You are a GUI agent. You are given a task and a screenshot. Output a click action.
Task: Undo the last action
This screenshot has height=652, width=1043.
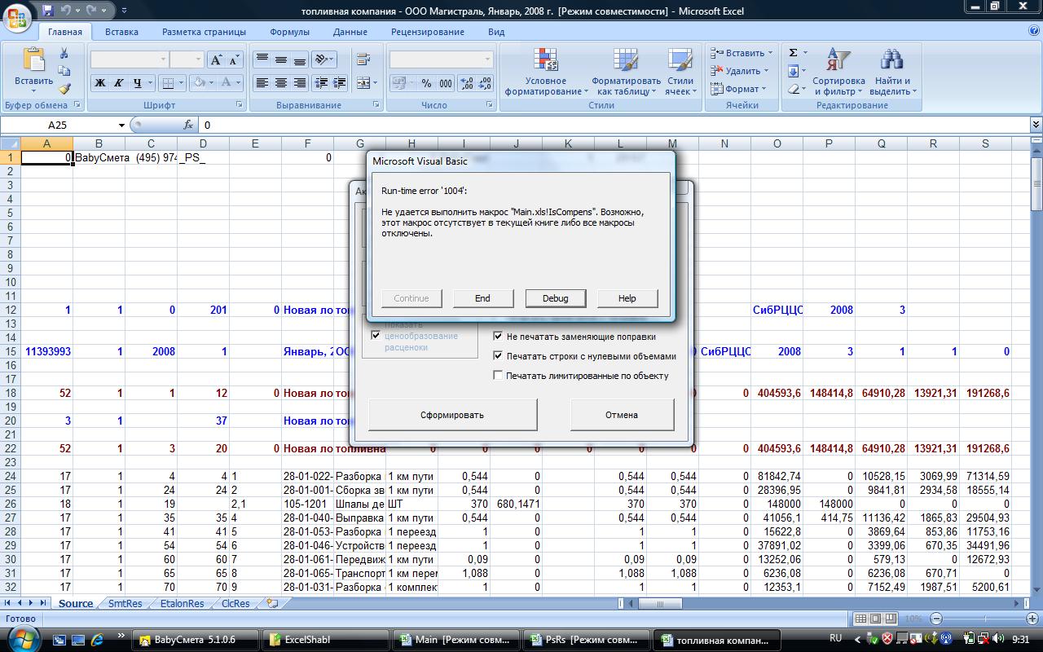point(65,11)
